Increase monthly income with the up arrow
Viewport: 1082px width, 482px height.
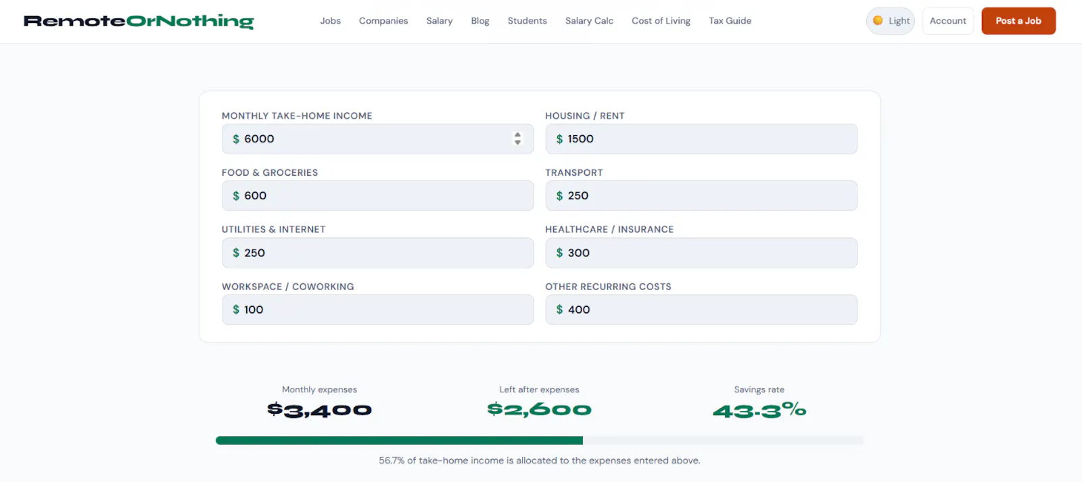517,135
